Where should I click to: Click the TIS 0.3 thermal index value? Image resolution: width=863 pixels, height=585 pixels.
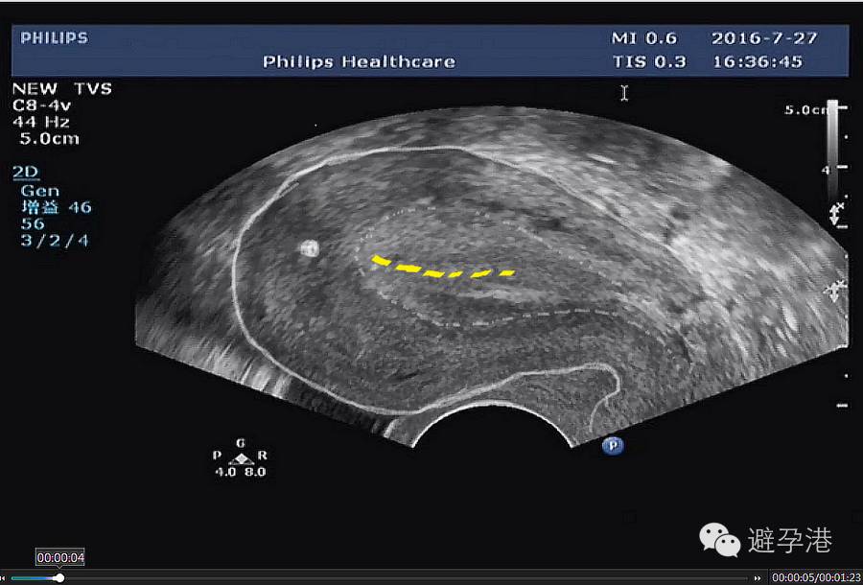649,61
